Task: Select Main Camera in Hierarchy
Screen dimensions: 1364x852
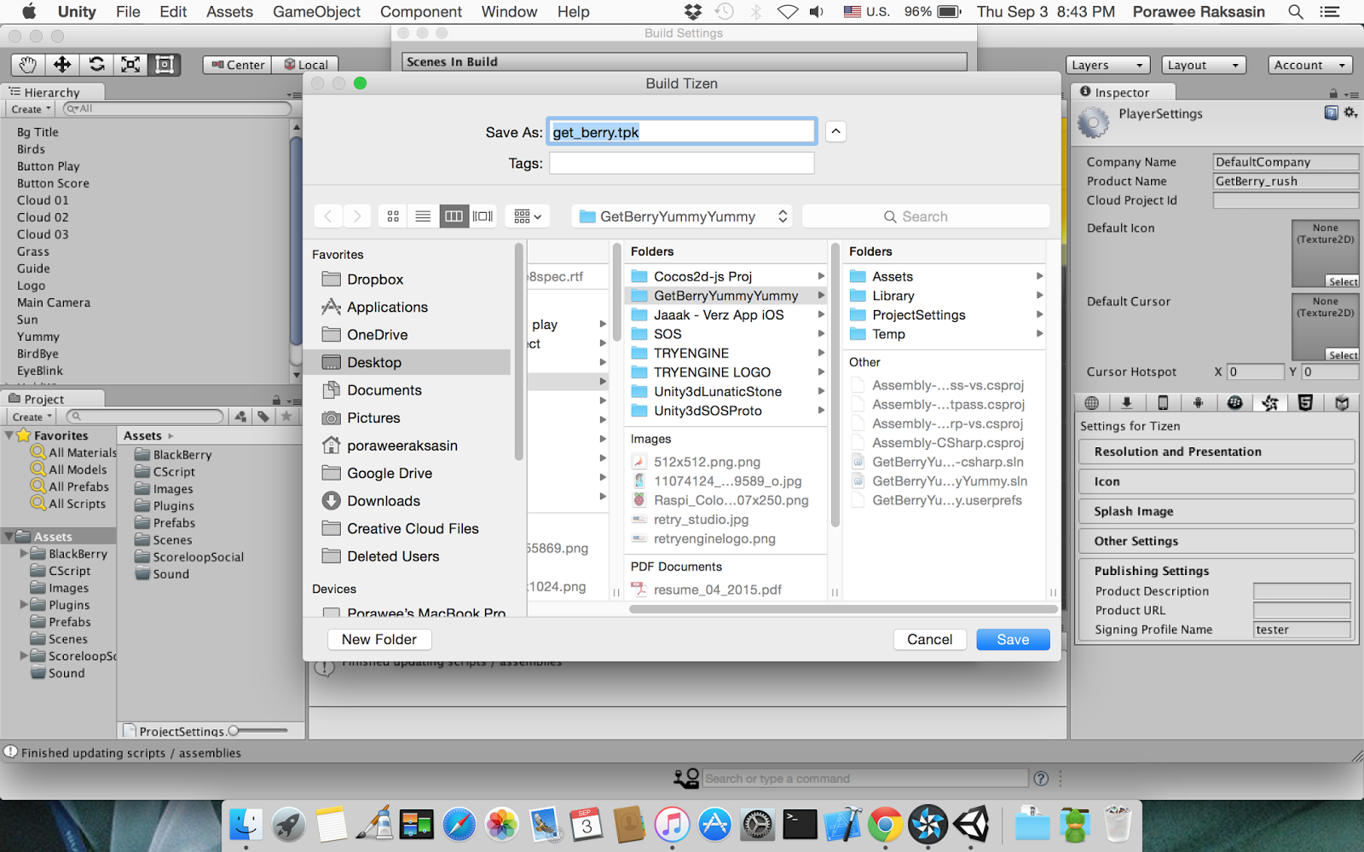Action: (54, 302)
